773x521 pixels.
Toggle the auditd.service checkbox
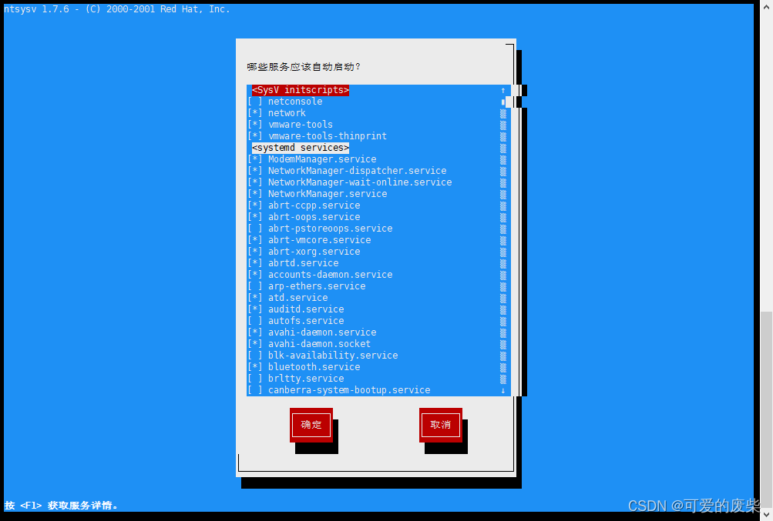[255, 309]
